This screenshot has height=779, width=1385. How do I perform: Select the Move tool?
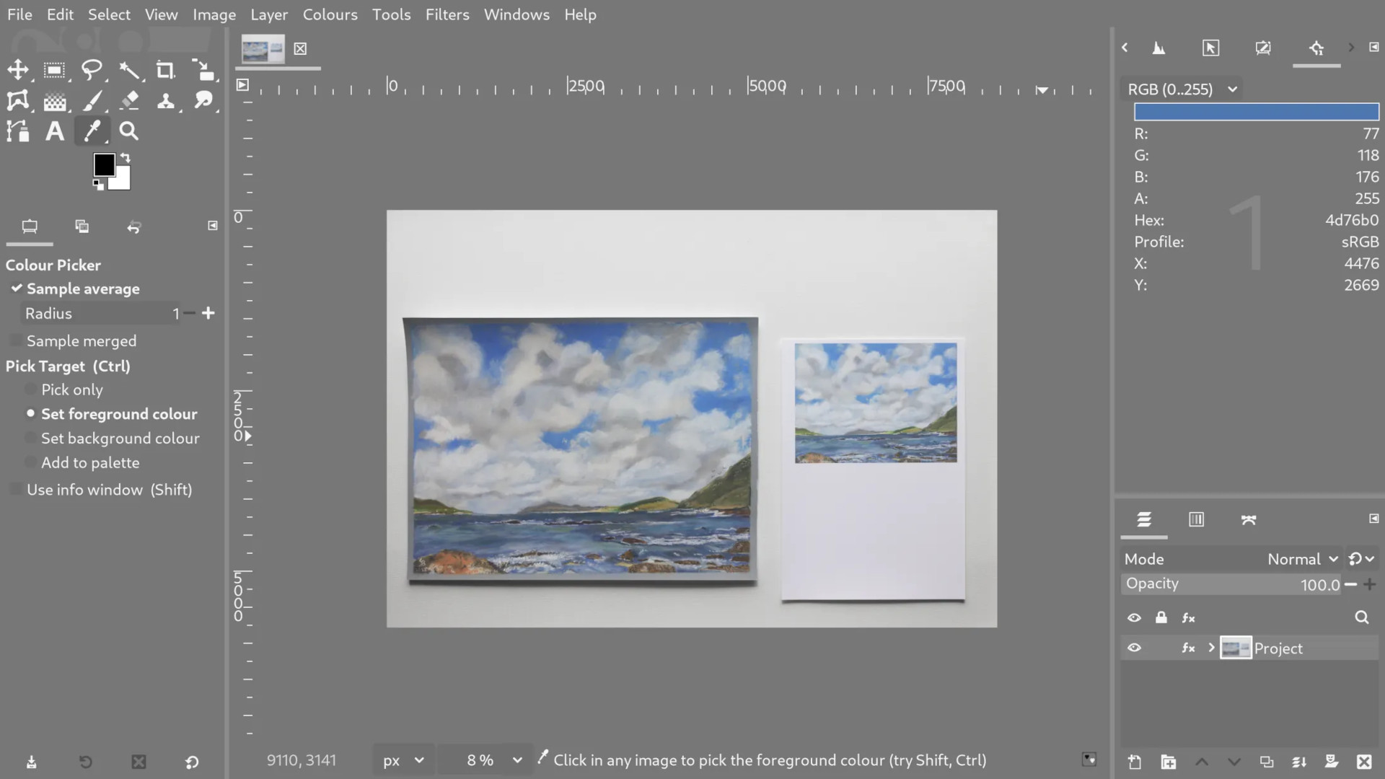(x=18, y=70)
